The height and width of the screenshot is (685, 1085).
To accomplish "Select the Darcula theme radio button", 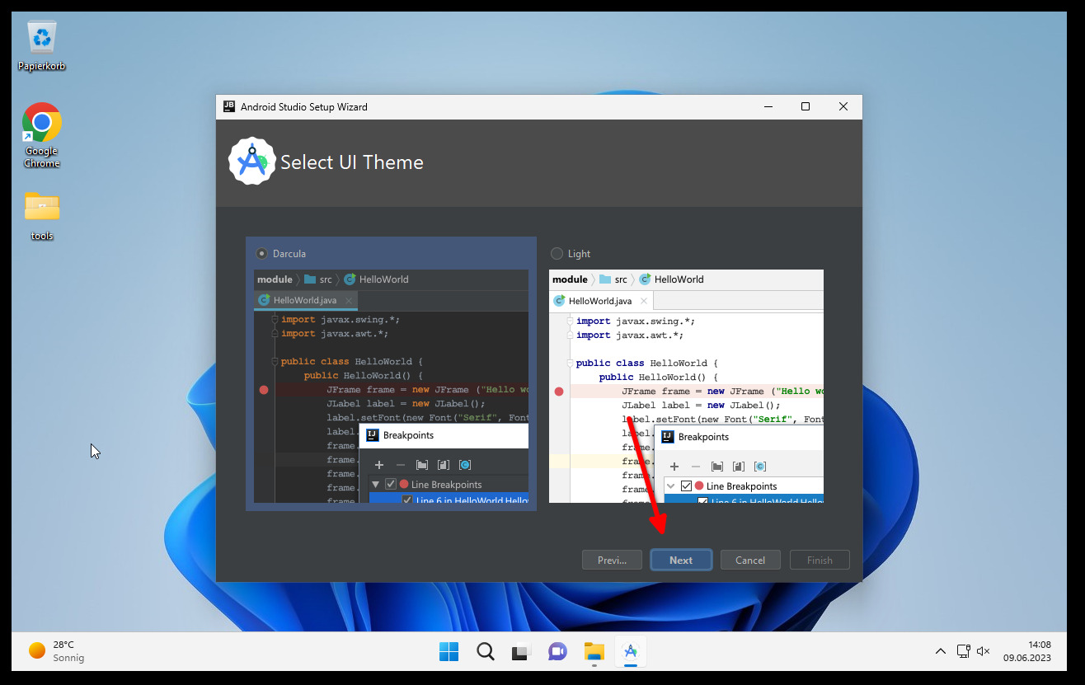I will pos(262,254).
